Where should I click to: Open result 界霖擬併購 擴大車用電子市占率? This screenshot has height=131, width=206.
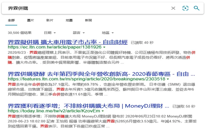point(68,42)
